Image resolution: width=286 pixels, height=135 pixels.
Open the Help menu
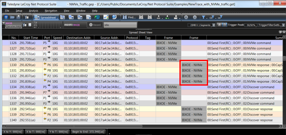pos(95,11)
